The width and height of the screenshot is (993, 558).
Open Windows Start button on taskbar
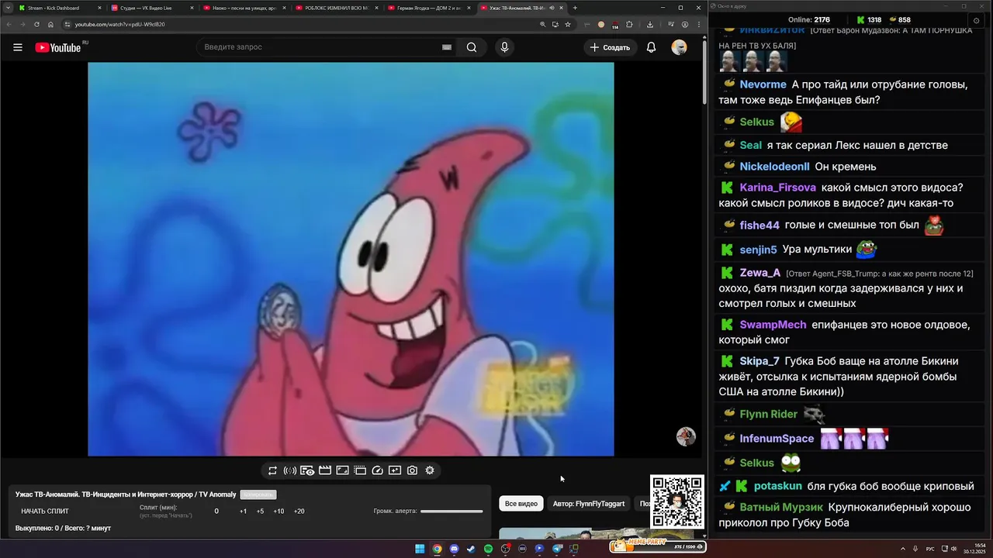(x=420, y=549)
